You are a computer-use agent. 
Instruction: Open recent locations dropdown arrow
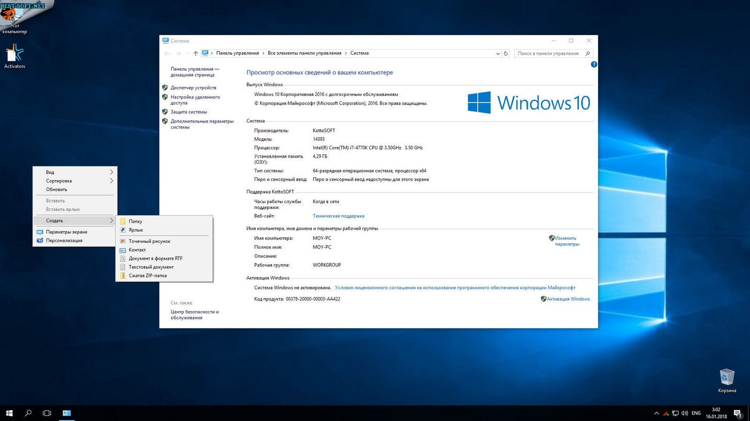coord(187,53)
